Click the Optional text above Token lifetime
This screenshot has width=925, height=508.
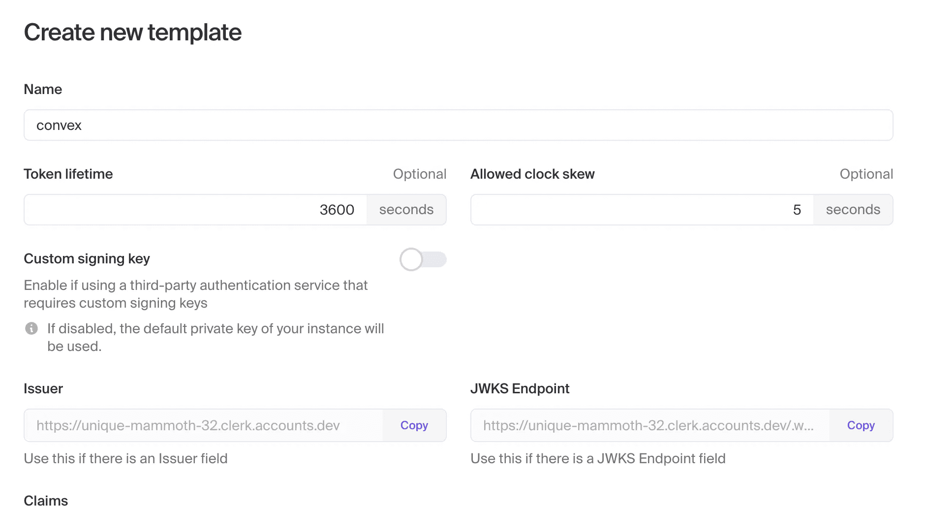pyautogui.click(x=419, y=174)
